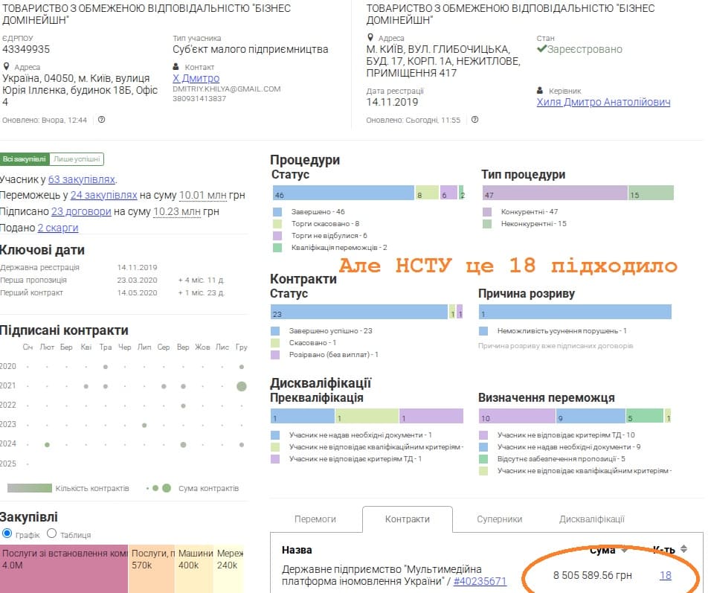Image resolution: width=711 pixels, height=593 pixels.
Task: Select the Таблиця radio button
Action: (x=52, y=533)
